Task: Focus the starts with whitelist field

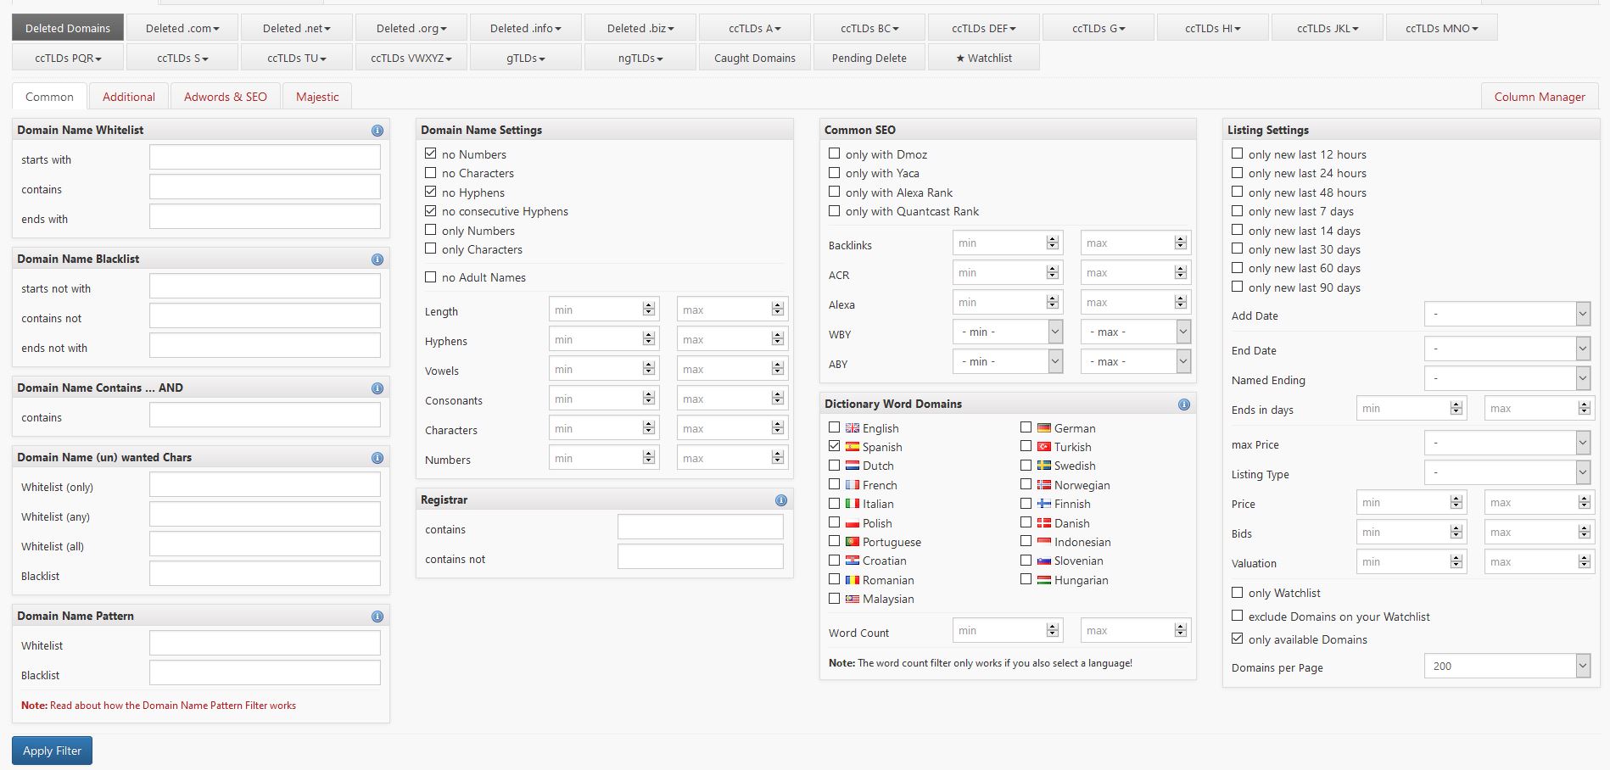Action: 265,157
